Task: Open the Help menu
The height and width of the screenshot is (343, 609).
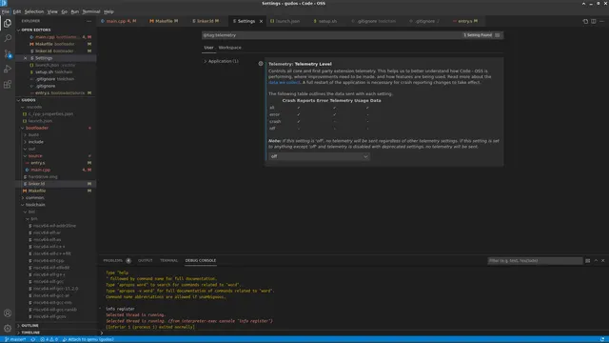Action: (108, 11)
